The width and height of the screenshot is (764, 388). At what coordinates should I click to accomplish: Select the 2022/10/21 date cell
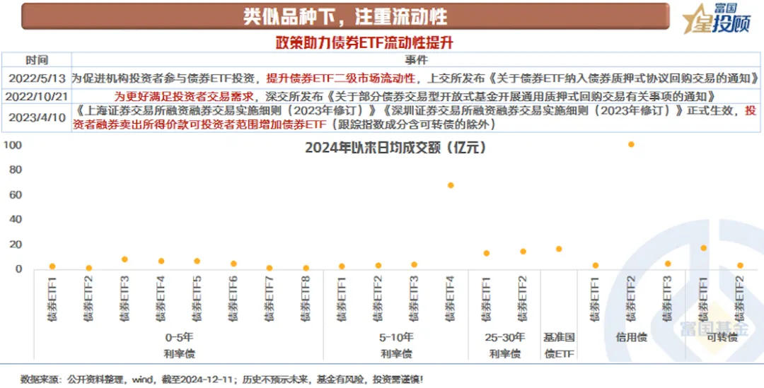pyautogui.click(x=37, y=95)
